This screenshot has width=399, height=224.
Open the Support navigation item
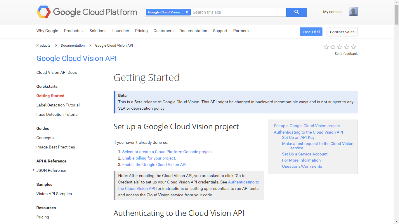click(x=220, y=31)
